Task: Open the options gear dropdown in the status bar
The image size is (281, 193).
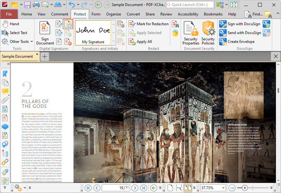Action: tap(25, 188)
